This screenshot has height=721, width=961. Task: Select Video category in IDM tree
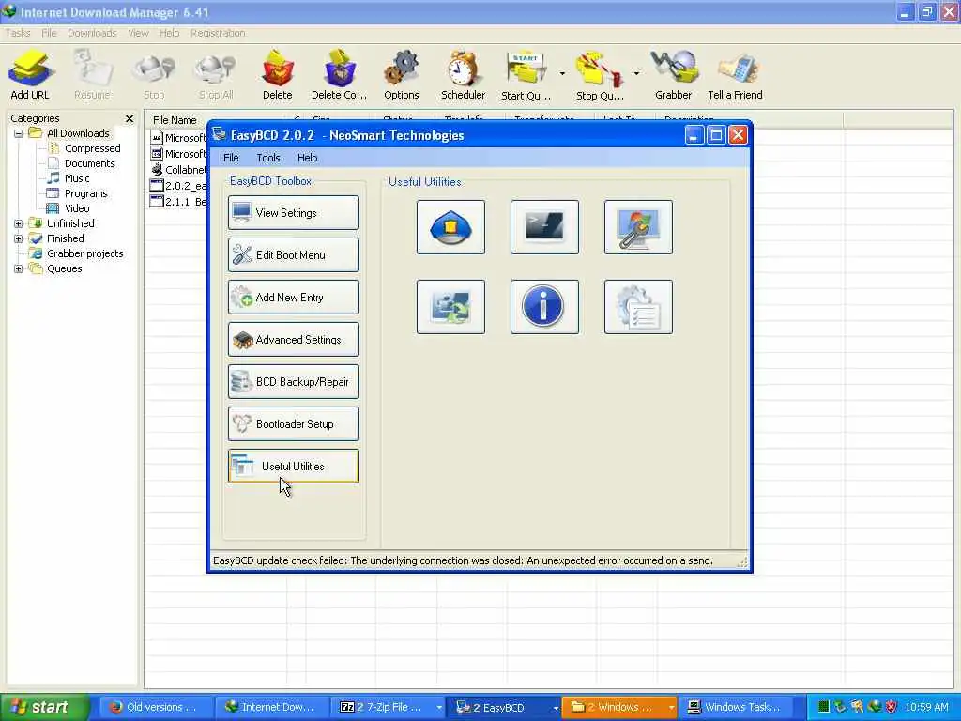tap(77, 208)
